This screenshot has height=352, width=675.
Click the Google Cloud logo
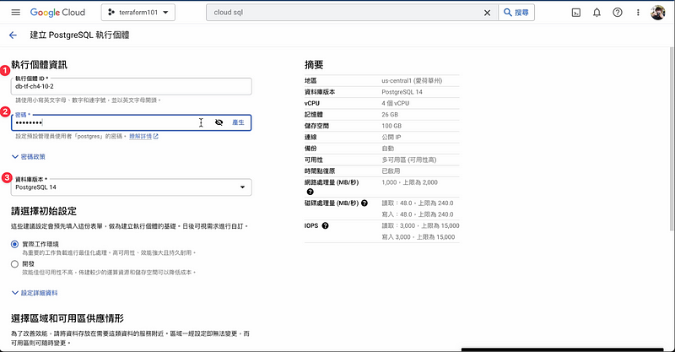pos(57,13)
